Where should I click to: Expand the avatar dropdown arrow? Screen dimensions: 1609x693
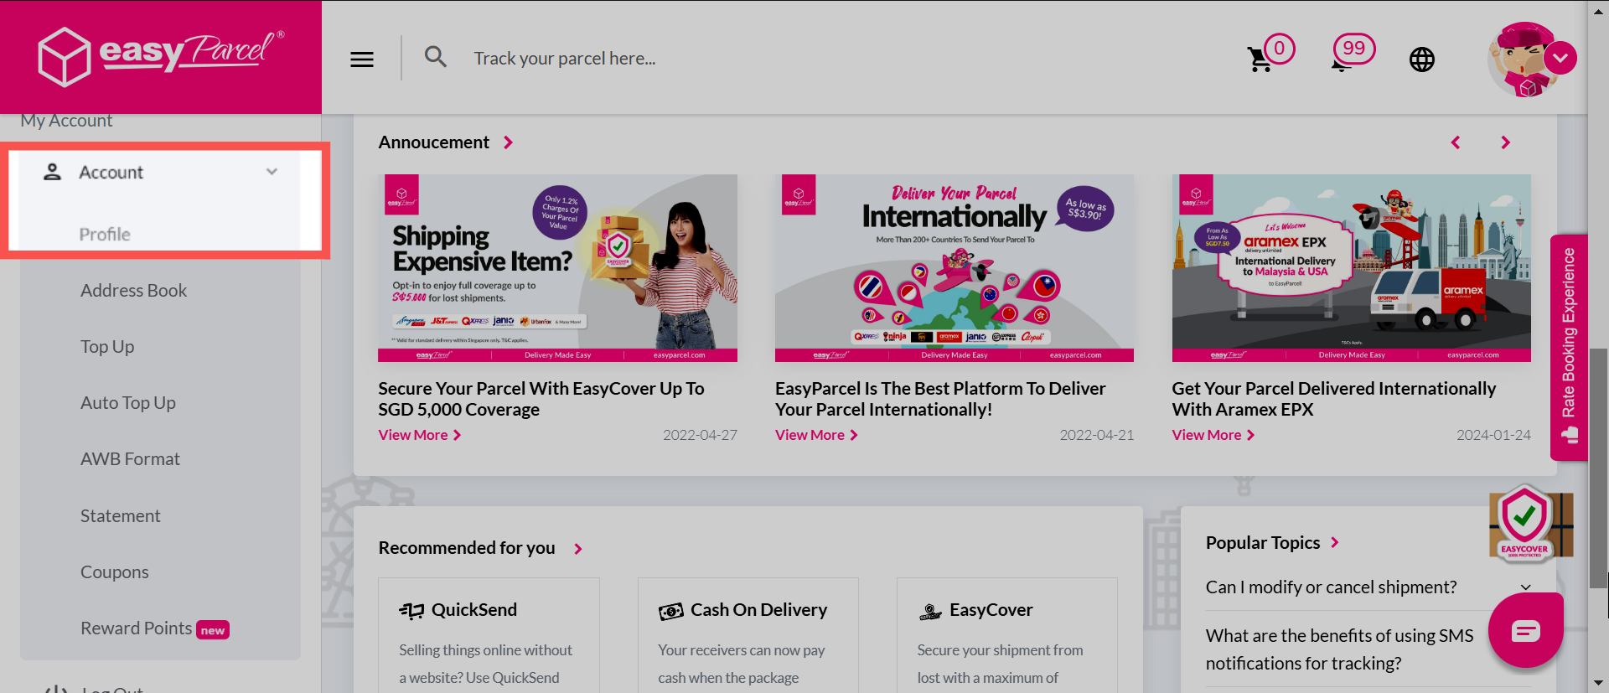1560,59
